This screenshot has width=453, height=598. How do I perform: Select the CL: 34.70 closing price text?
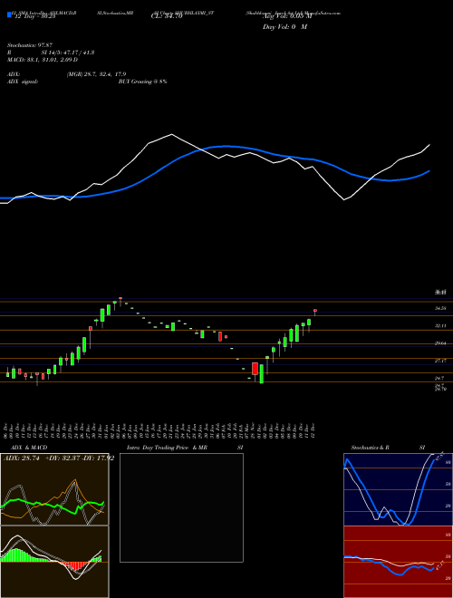point(167,16)
